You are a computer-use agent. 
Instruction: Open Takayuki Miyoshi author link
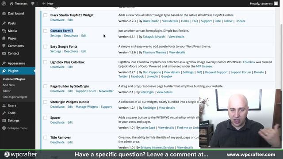click(x=154, y=37)
